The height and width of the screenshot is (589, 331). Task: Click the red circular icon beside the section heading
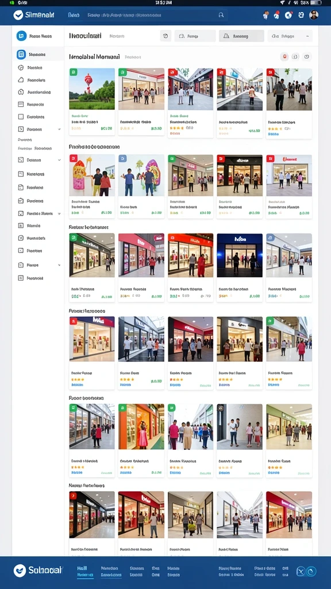[x=284, y=57]
